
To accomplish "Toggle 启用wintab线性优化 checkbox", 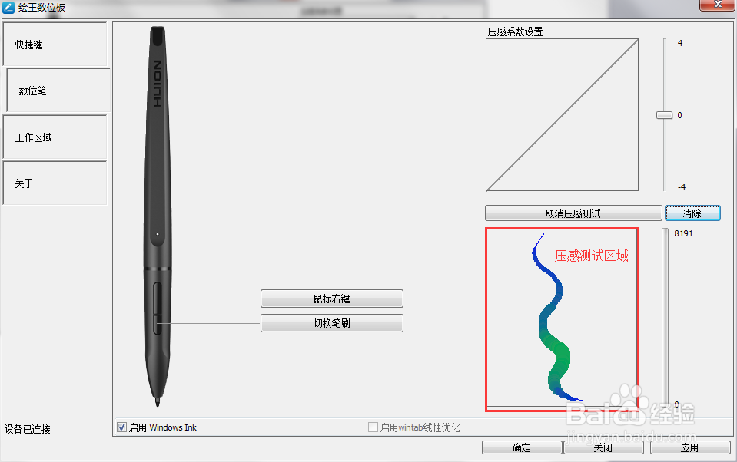I will click(x=373, y=427).
